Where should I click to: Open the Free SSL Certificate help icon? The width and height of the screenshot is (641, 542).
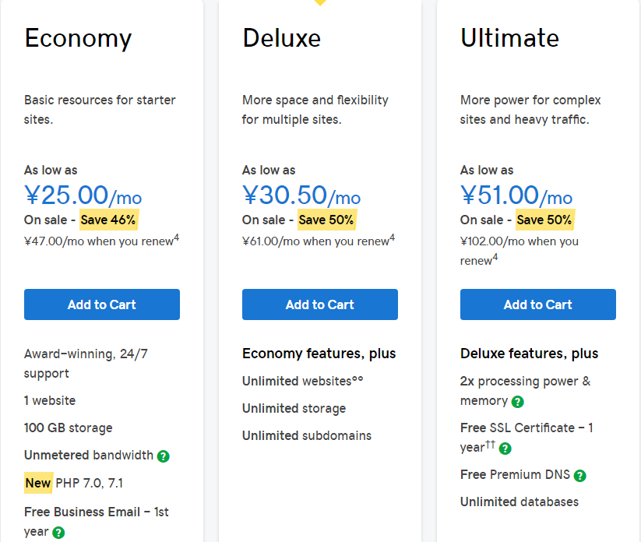[505, 449]
